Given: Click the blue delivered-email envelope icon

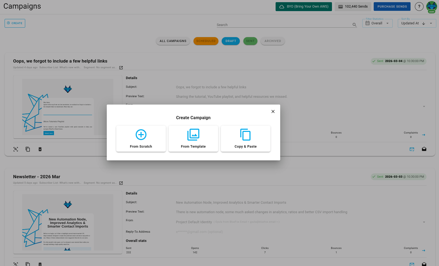Looking at the screenshot, I should tap(412, 149).
